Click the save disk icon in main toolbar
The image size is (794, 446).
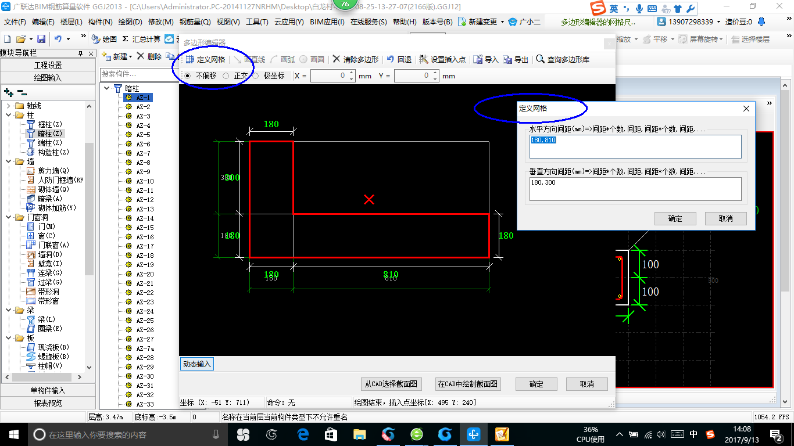coord(41,39)
